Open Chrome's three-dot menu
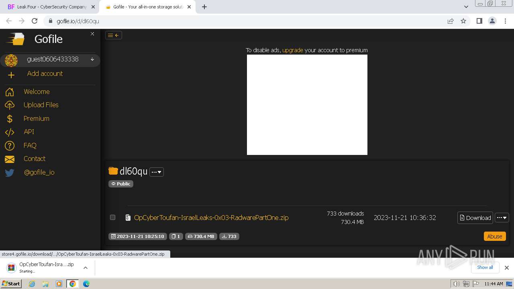The width and height of the screenshot is (514, 289). (505, 21)
